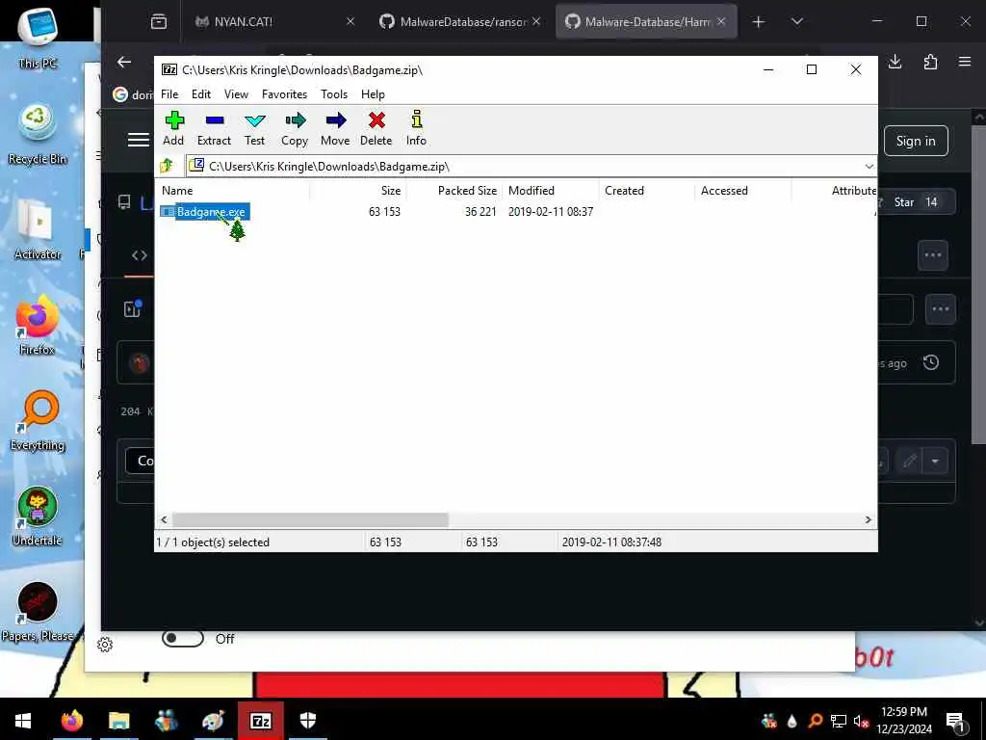Open Papers, Please desktop shortcut
Screen dimensions: 986x740
38,612
